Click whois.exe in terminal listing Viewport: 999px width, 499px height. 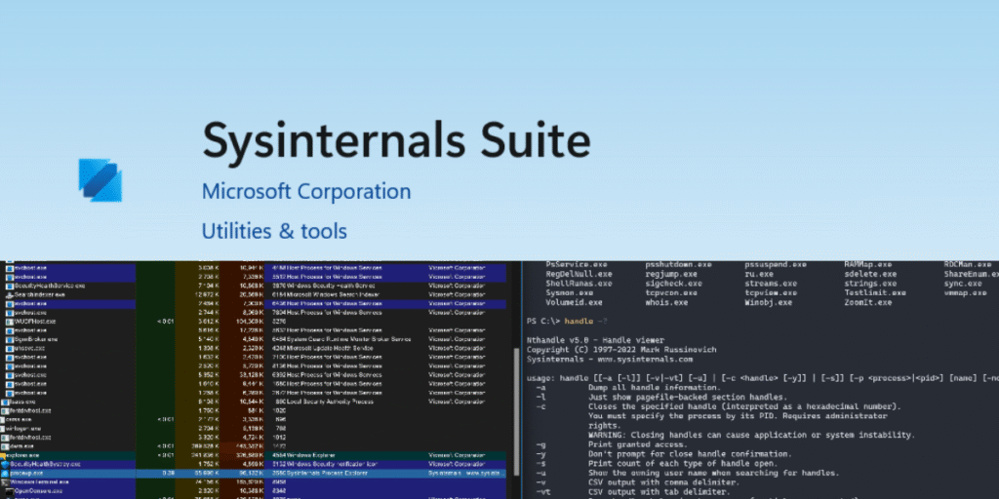pyautogui.click(x=666, y=302)
